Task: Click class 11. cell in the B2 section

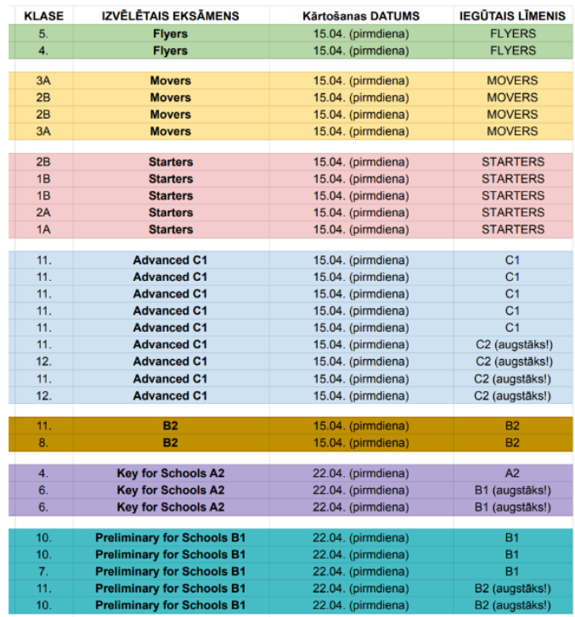Action: [43, 426]
